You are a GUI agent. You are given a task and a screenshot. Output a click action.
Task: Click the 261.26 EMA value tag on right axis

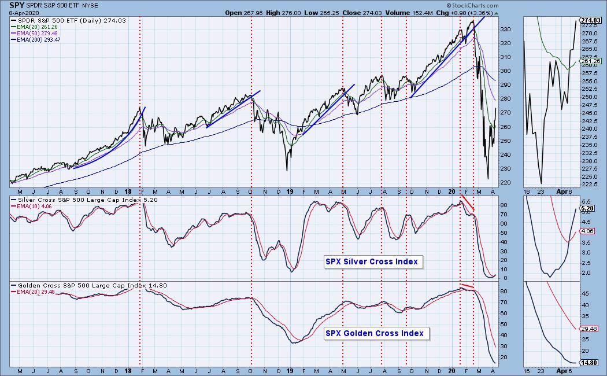(591, 61)
